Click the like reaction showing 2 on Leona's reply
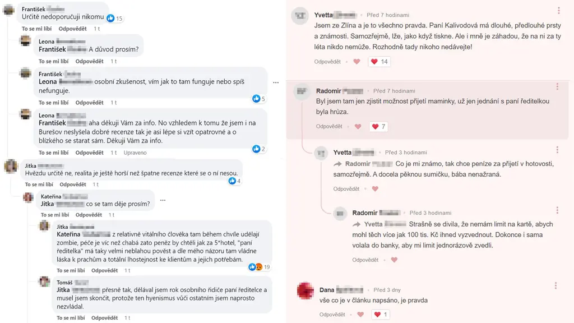Viewport: 574px width, 323px height. pos(256,149)
